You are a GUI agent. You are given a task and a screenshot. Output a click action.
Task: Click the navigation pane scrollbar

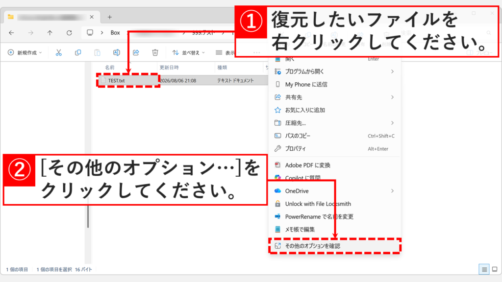88,216
